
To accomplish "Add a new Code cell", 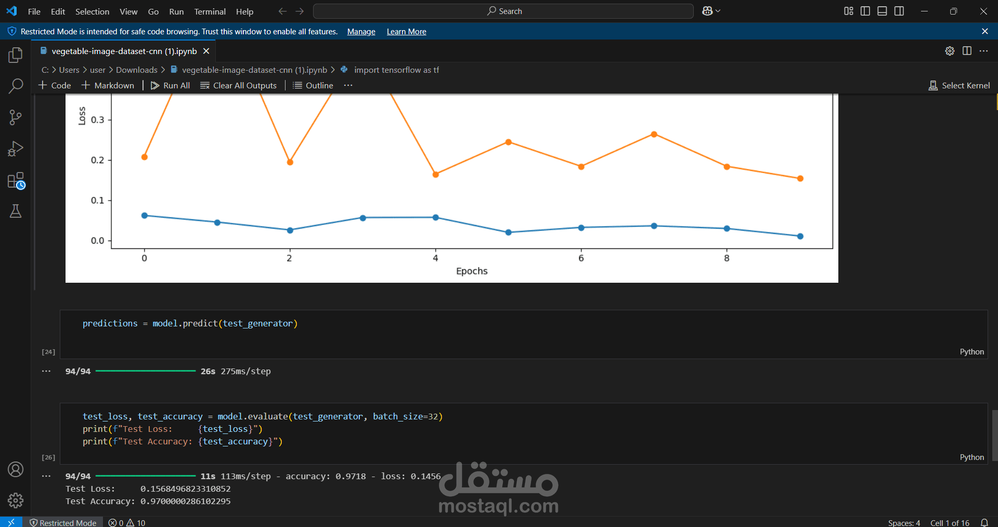I will click(55, 85).
